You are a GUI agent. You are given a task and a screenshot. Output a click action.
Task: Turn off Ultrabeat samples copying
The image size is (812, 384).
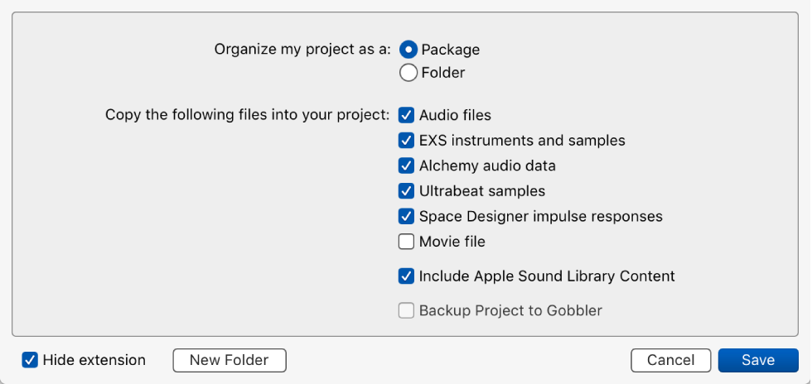pos(406,191)
